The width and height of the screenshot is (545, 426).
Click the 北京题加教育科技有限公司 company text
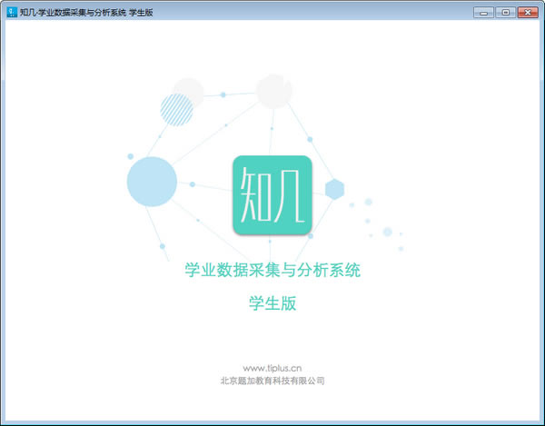click(x=272, y=381)
